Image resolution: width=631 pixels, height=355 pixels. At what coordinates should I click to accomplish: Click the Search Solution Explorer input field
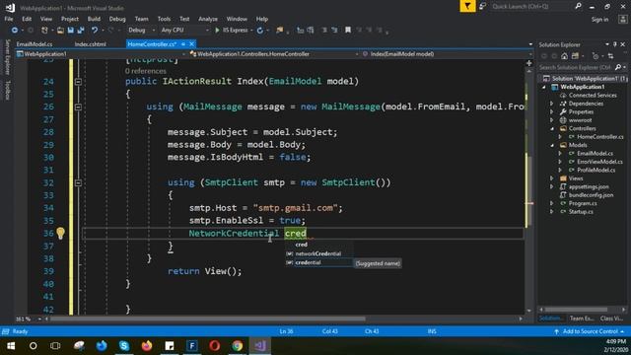click(x=576, y=67)
